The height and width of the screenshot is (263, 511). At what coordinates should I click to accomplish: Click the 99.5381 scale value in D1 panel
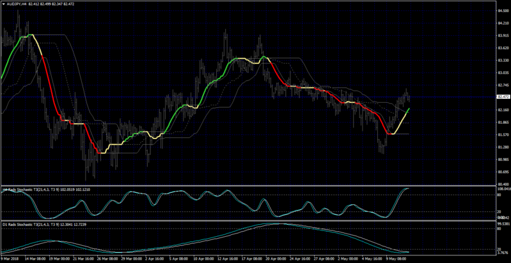504,224
